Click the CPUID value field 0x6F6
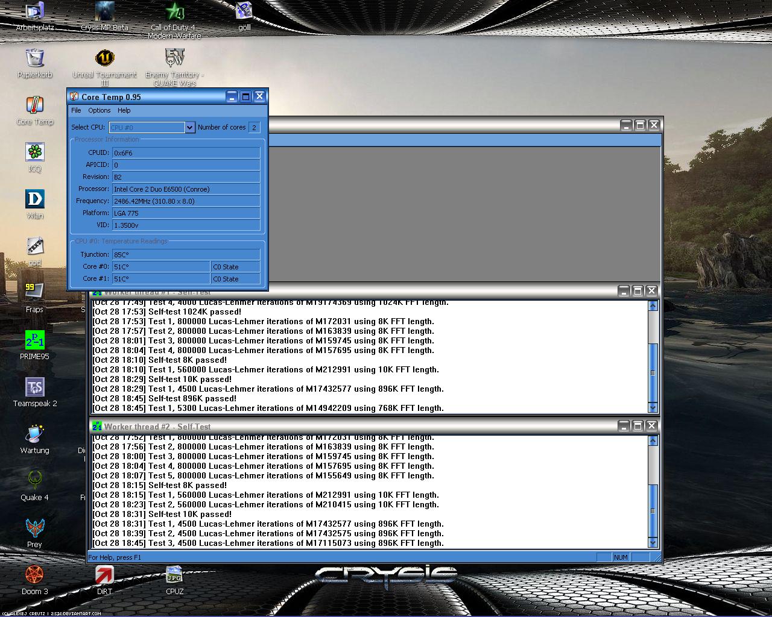The height and width of the screenshot is (617, 772). click(x=186, y=153)
